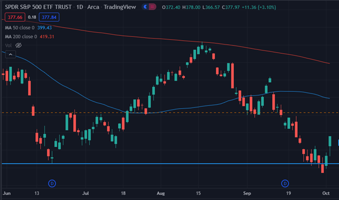The image size is (339, 200).
Task: Click the TradingView label in header
Action: click(120, 7)
